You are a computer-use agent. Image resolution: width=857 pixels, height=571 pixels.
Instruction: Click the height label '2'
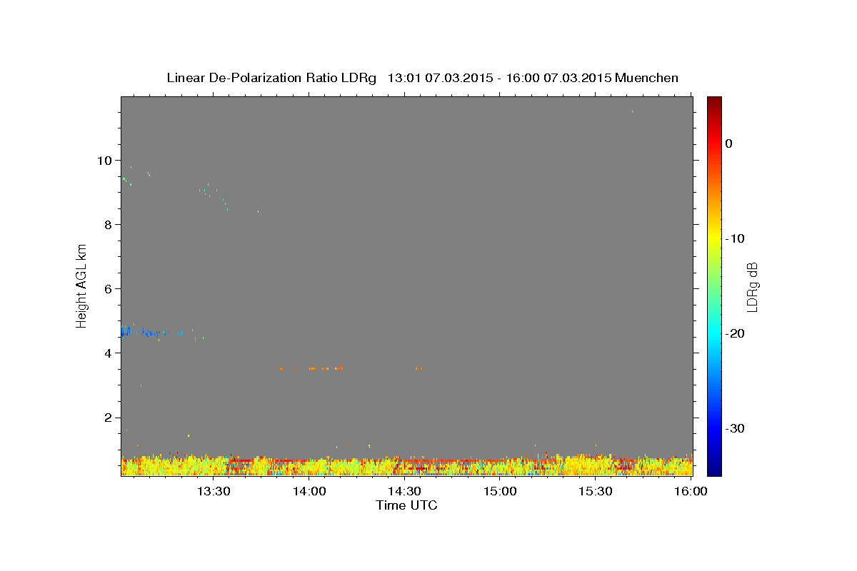pyautogui.click(x=109, y=418)
